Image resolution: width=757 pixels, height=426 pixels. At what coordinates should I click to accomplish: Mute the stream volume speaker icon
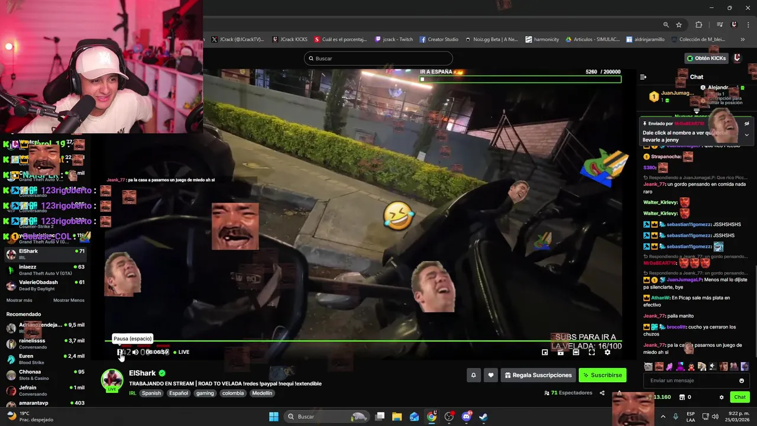pyautogui.click(x=135, y=352)
